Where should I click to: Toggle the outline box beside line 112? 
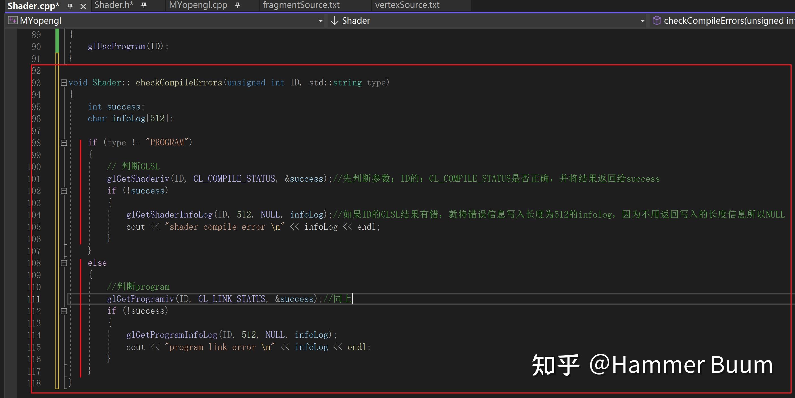[64, 311]
